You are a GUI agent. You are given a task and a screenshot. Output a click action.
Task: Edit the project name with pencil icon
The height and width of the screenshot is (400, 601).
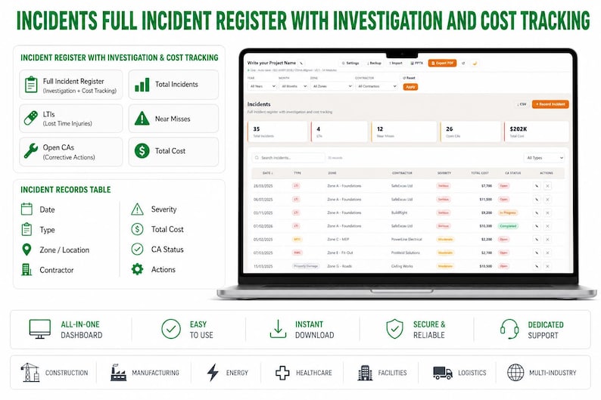302,64
